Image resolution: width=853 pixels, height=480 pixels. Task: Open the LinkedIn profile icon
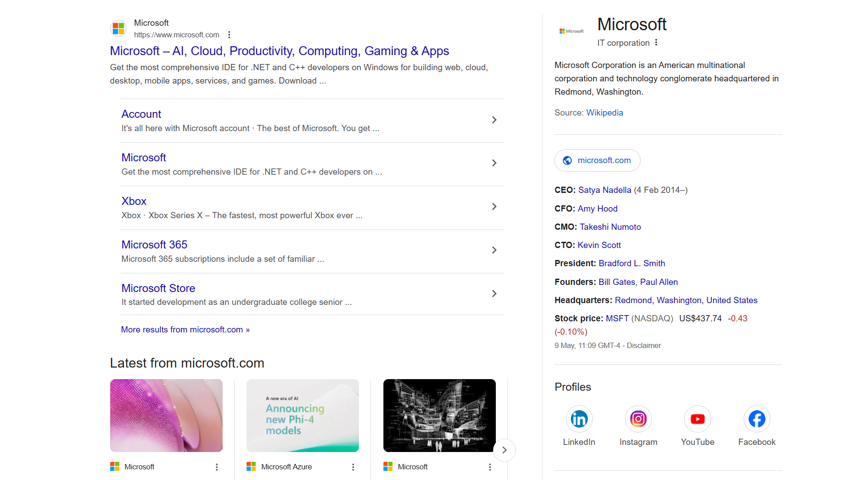(x=579, y=419)
